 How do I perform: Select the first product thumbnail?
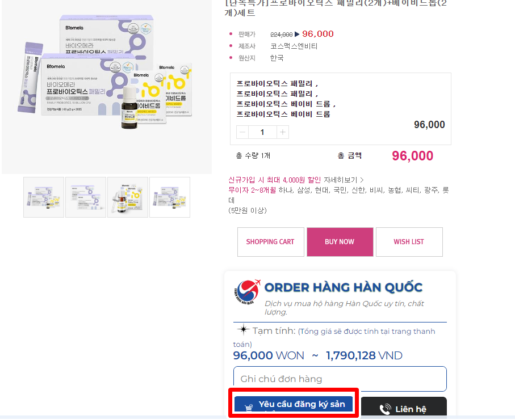coord(44,197)
